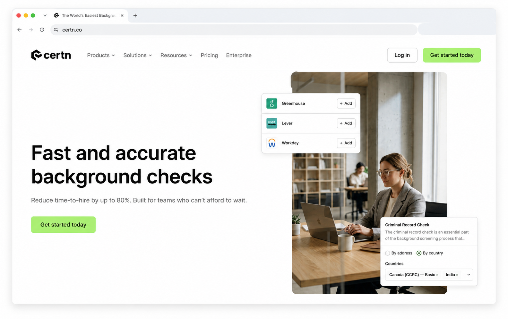The image size is (508, 319).
Task: Expand the Resources menu
Action: tap(176, 55)
